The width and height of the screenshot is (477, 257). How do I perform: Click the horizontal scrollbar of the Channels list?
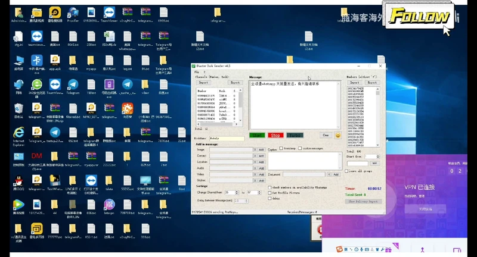[x=218, y=124]
